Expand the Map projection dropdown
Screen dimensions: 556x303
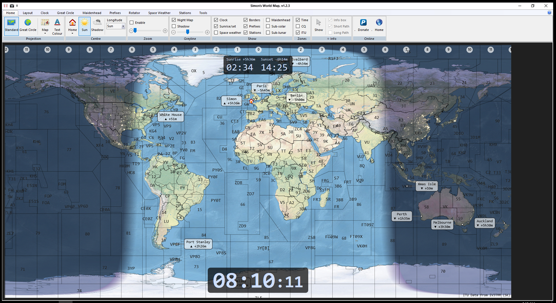point(45,33)
